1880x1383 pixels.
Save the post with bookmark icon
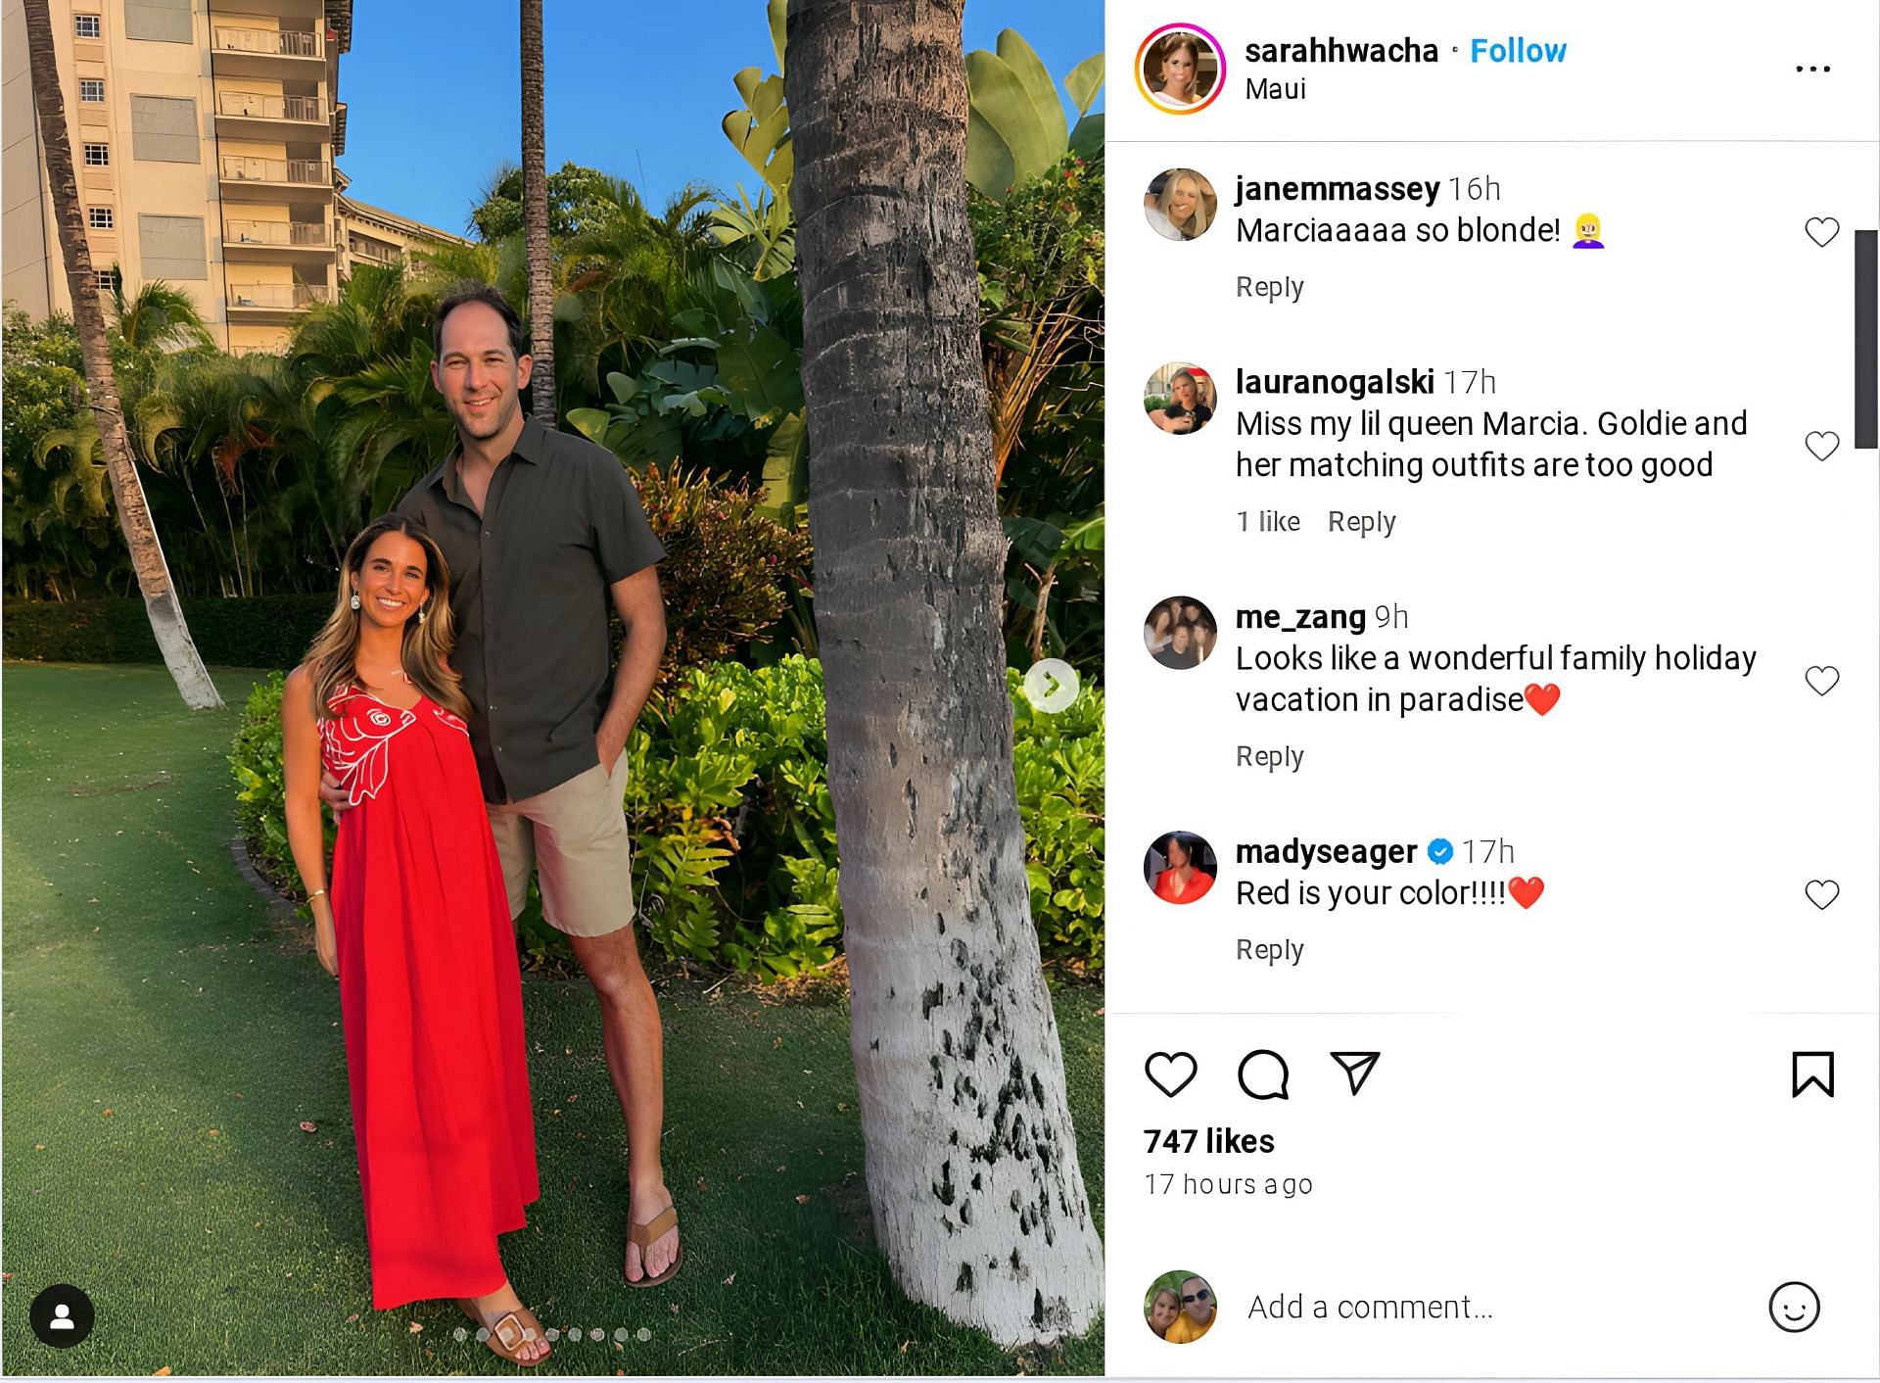[1812, 1074]
